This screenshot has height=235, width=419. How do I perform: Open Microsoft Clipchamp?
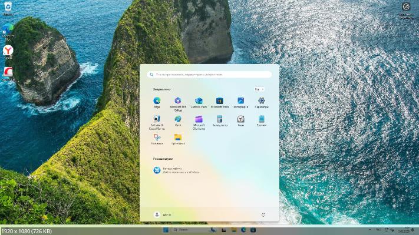pyautogui.click(x=199, y=122)
